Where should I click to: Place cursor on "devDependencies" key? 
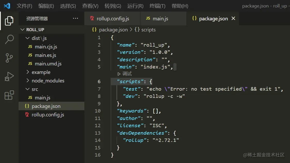142,133
